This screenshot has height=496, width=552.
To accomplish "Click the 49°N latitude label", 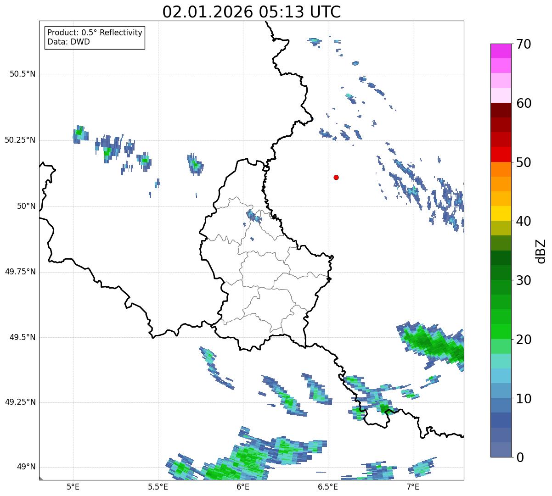I will coord(26,467).
